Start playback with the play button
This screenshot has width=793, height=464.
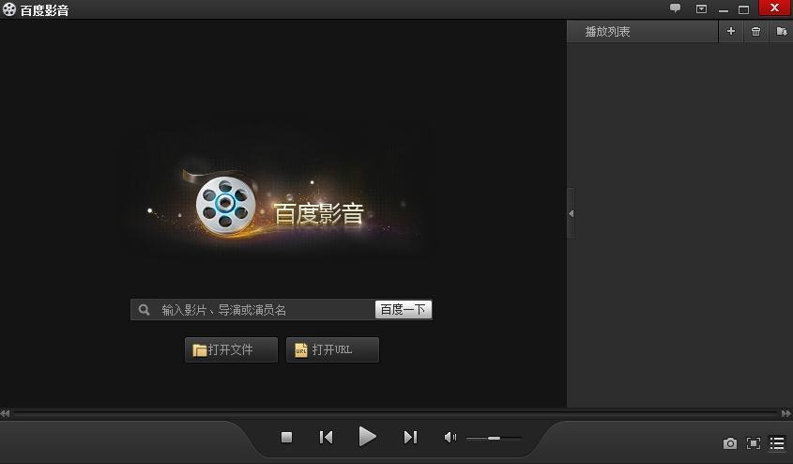pos(367,436)
